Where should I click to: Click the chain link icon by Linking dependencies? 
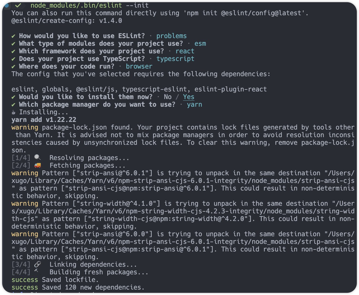[x=37, y=265]
